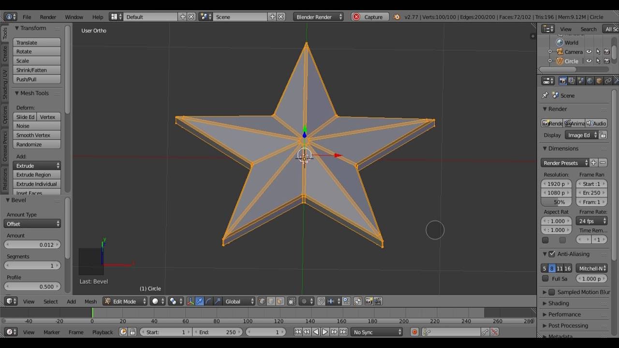The height and width of the screenshot is (348, 619).
Task: Toggle the 3D manipulator widget icon
Action: [191, 301]
